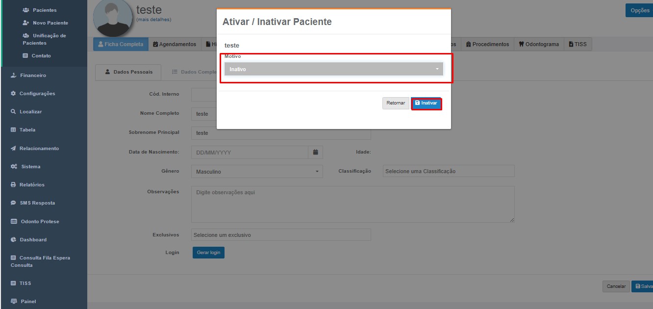Image resolution: width=653 pixels, height=309 pixels.
Task: Select the TISS tab in patient record
Action: click(x=578, y=44)
